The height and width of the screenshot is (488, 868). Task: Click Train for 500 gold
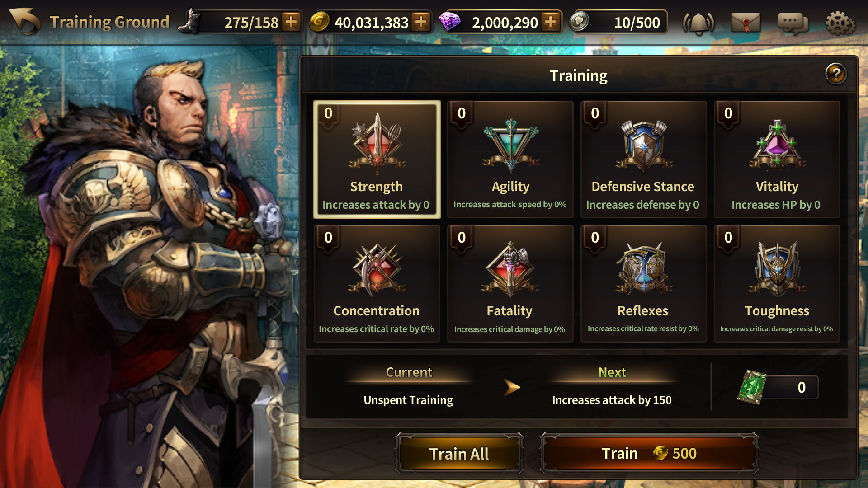pos(649,453)
